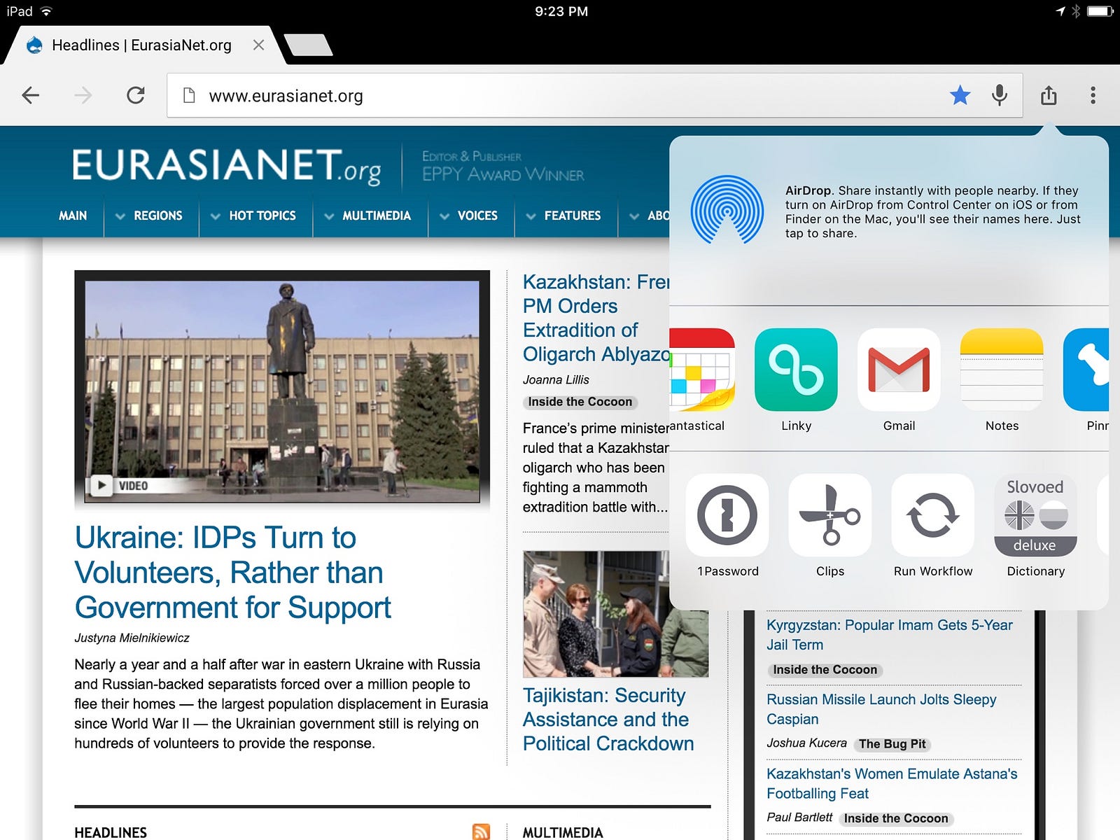
Task: Open the 1Password action
Action: tap(727, 515)
